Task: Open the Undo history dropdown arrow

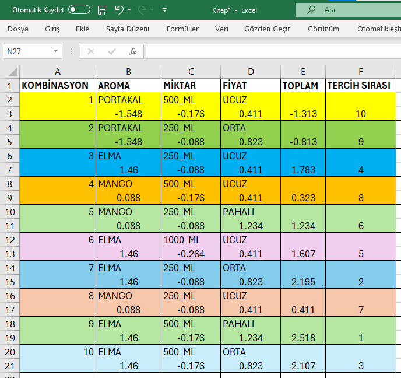Action: point(129,10)
